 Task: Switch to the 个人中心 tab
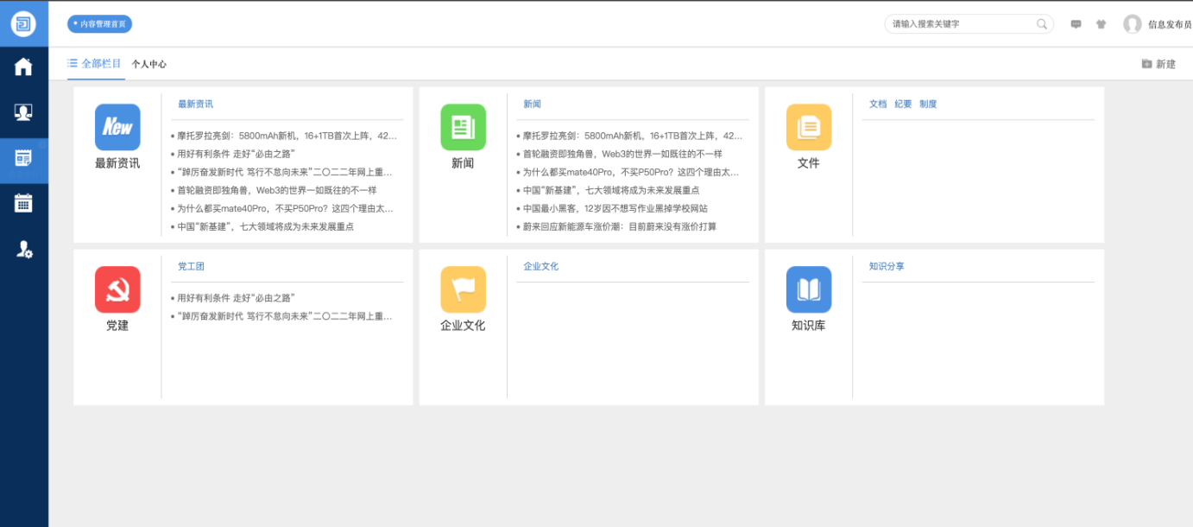coord(149,65)
